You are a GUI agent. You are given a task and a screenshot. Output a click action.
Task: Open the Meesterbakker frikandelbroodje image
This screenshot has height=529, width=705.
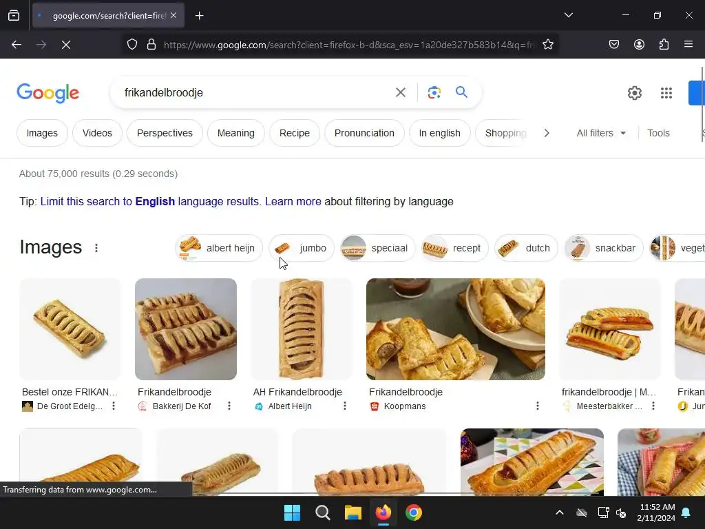(x=610, y=329)
